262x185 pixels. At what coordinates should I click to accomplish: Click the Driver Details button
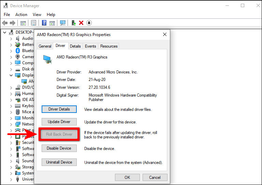pyautogui.click(x=59, y=109)
